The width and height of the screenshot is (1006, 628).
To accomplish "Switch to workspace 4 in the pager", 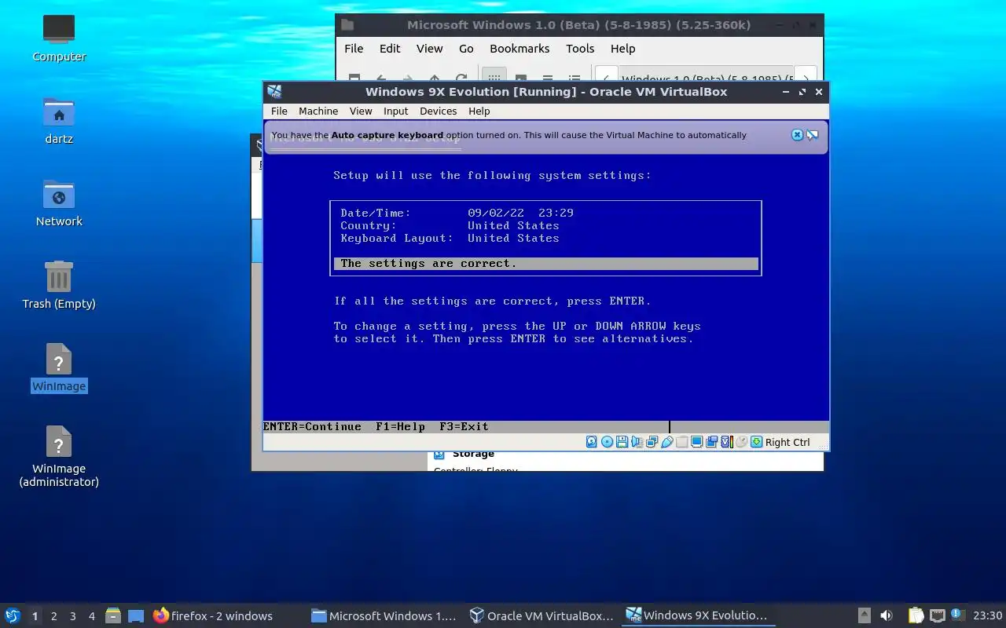I will click(x=91, y=616).
